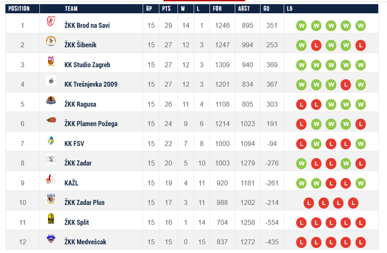The image size is (387, 253).
Task: Click the ŽKK Medveščak logo
Action: click(x=51, y=239)
